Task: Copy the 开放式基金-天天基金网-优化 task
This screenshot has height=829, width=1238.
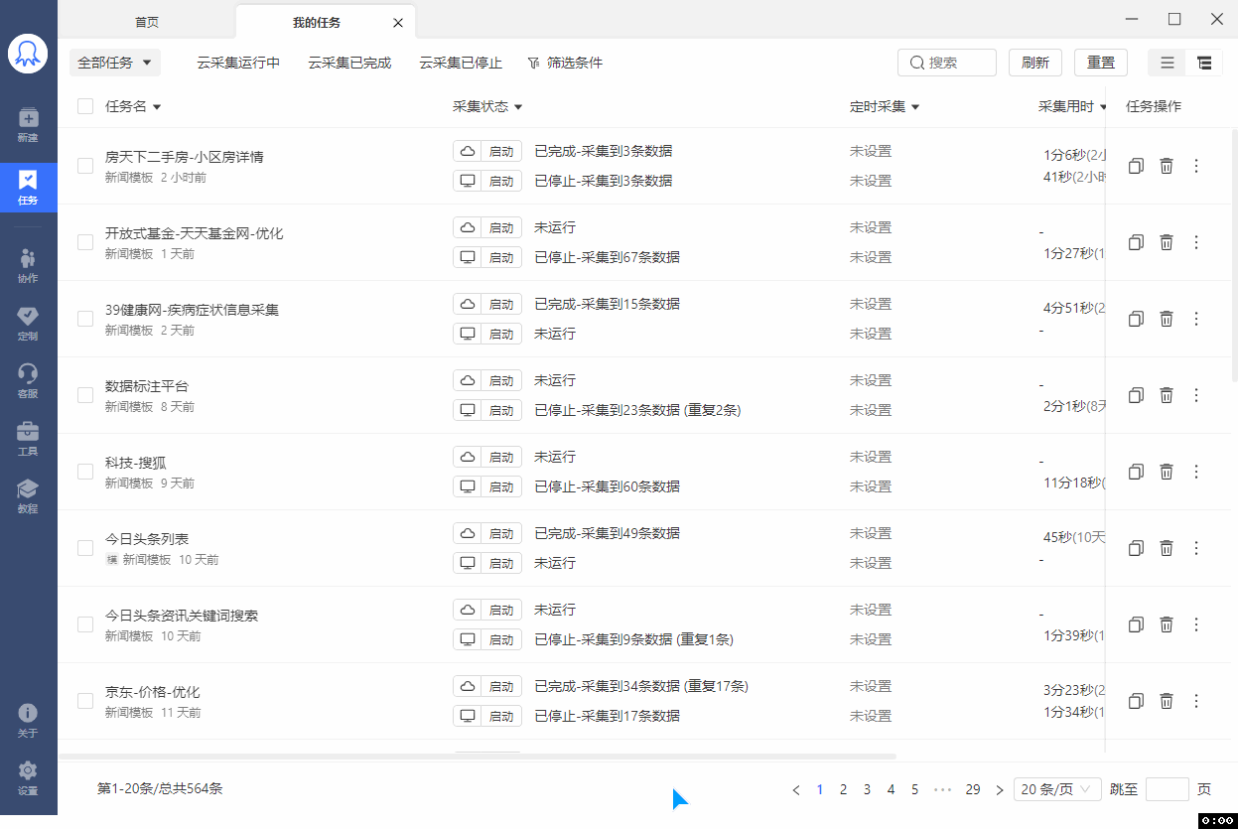Action: point(1137,242)
